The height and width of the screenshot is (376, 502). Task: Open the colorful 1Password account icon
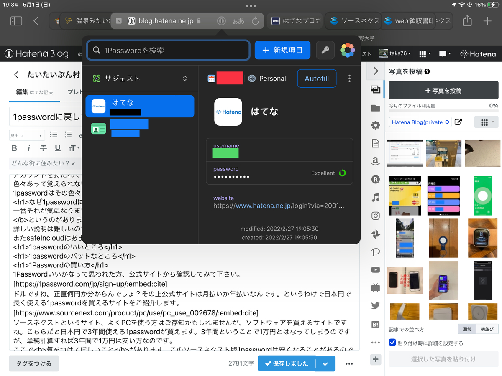coord(347,50)
